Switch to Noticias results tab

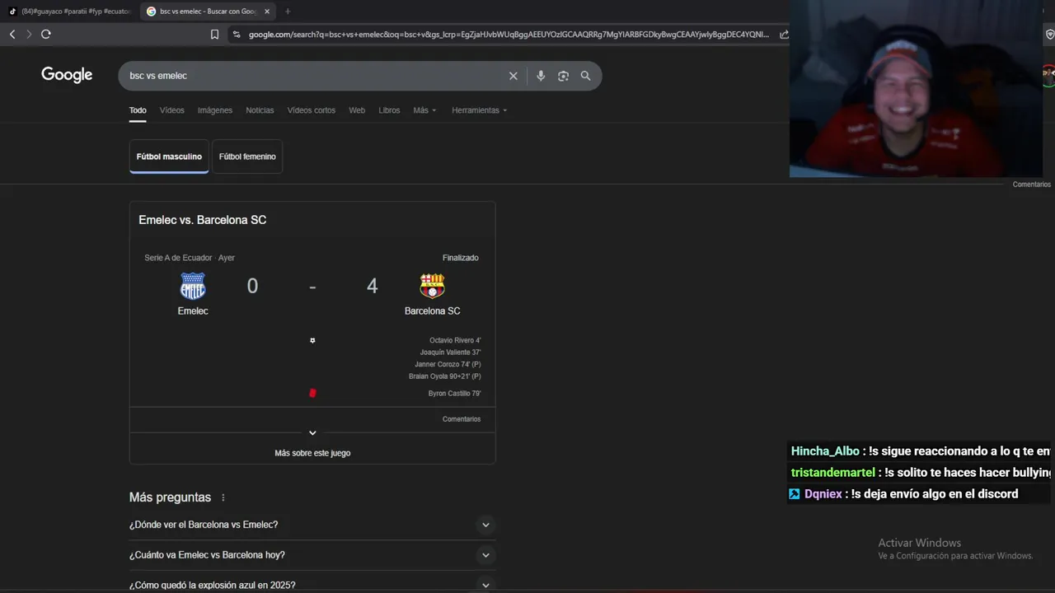pyautogui.click(x=260, y=110)
